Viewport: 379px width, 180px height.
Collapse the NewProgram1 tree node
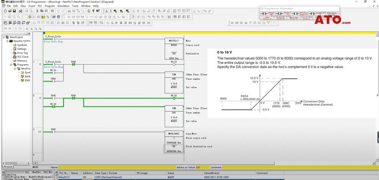[15, 68]
